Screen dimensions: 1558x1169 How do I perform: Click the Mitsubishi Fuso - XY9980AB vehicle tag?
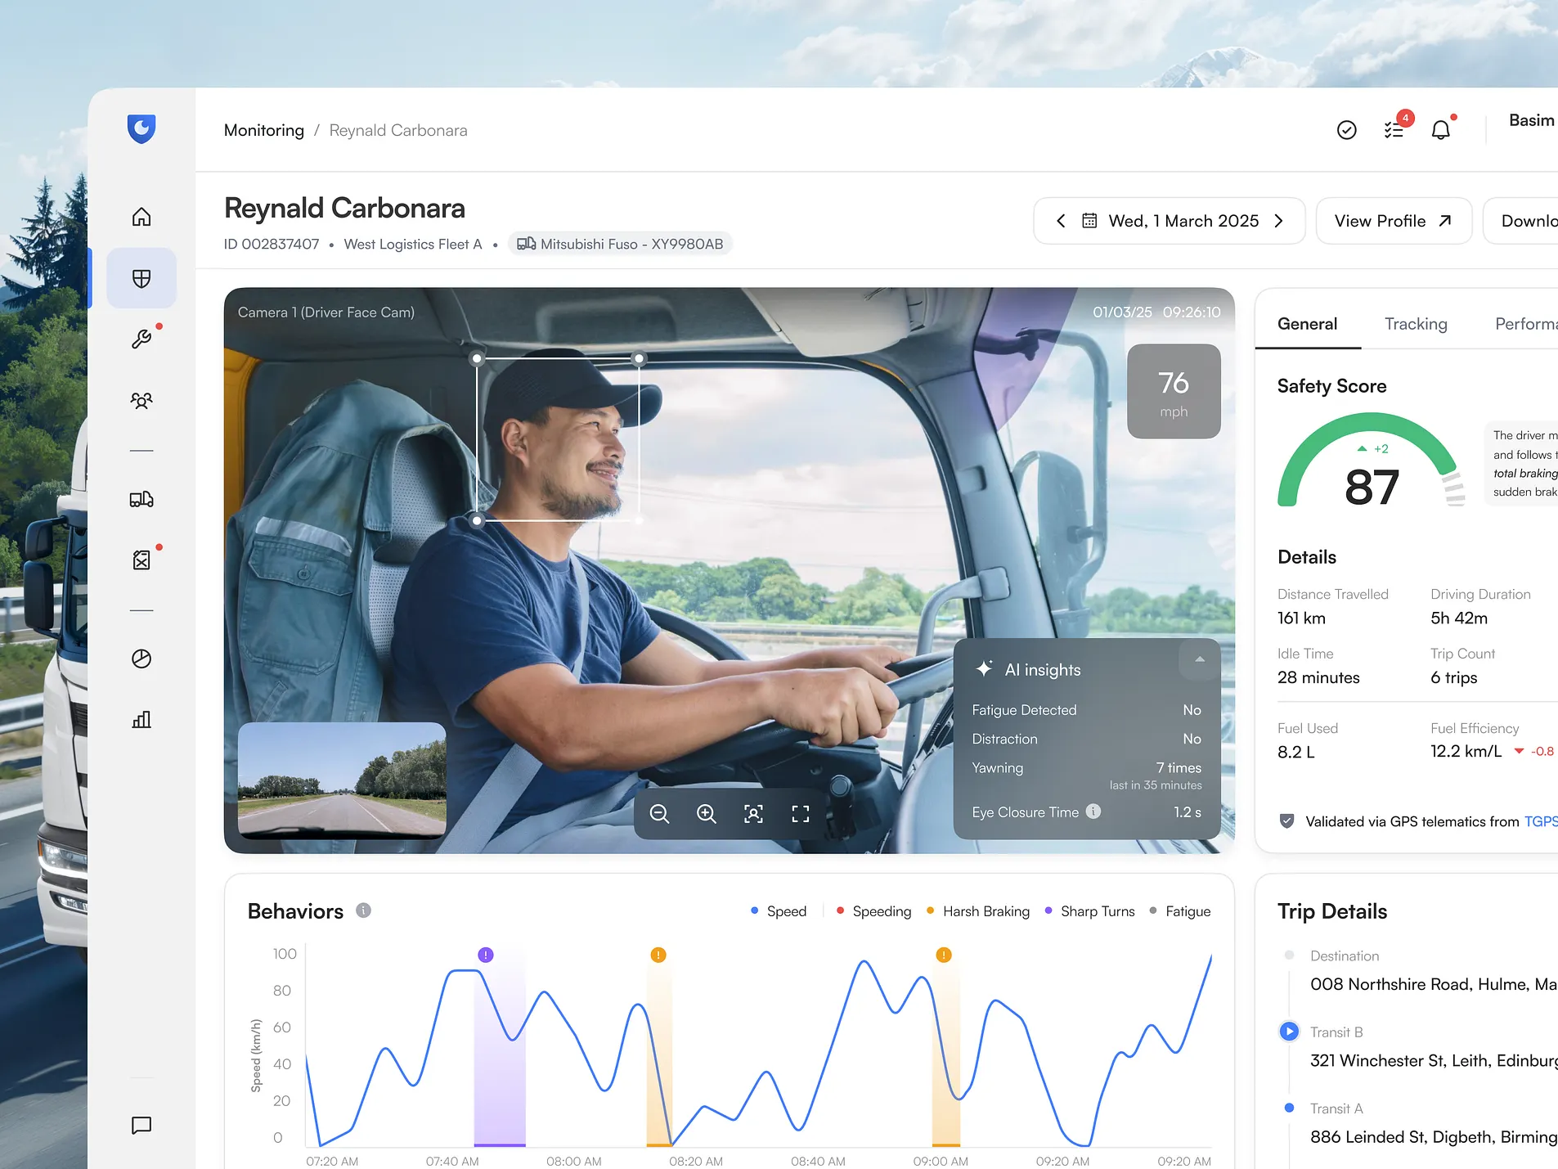pyautogui.click(x=620, y=244)
